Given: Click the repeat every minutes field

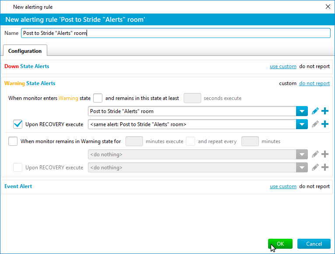Looking at the screenshot, I should tap(250, 141).
